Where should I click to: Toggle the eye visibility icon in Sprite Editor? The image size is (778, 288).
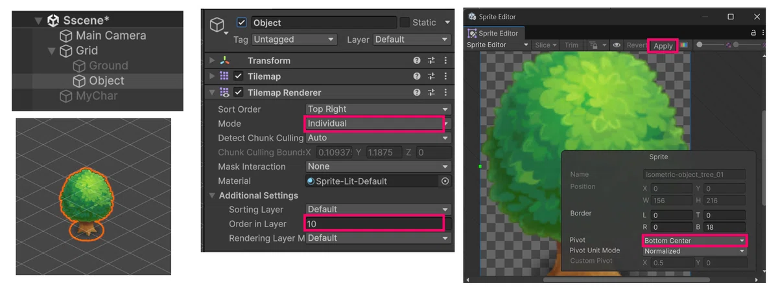(x=617, y=45)
